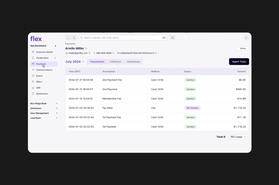Copy the phone number 888-888-8888
Viewport: 279px width, 185px height.
click(x=113, y=53)
